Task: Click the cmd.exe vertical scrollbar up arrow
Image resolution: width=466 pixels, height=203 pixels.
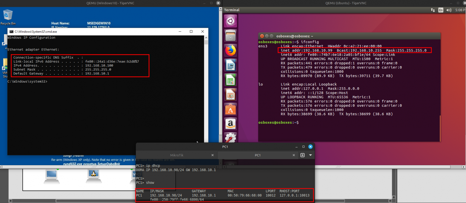Action: (x=206, y=38)
